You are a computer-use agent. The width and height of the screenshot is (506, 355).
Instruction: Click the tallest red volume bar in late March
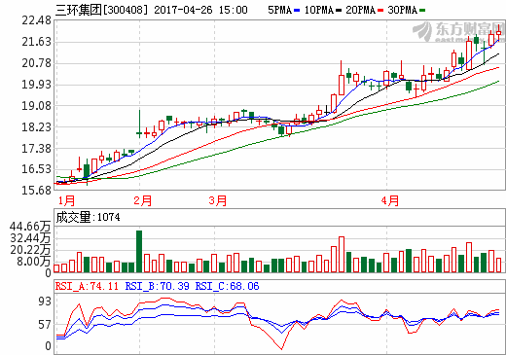pos(342,255)
